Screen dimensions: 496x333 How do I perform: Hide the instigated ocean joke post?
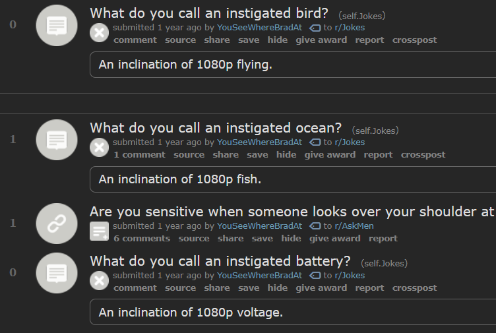(286, 155)
